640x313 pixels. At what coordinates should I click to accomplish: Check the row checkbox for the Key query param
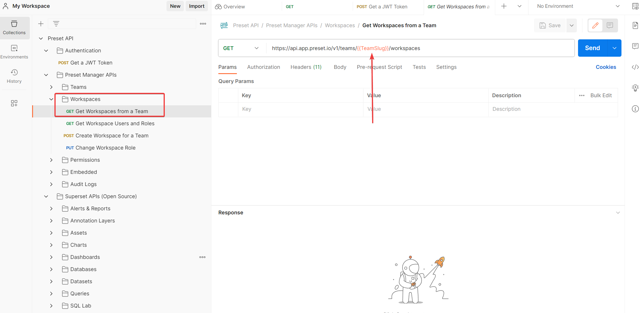point(228,109)
